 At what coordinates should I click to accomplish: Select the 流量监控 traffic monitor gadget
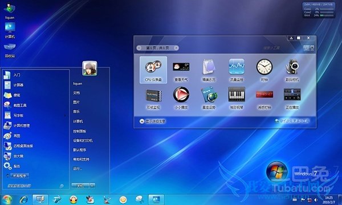coord(237,70)
